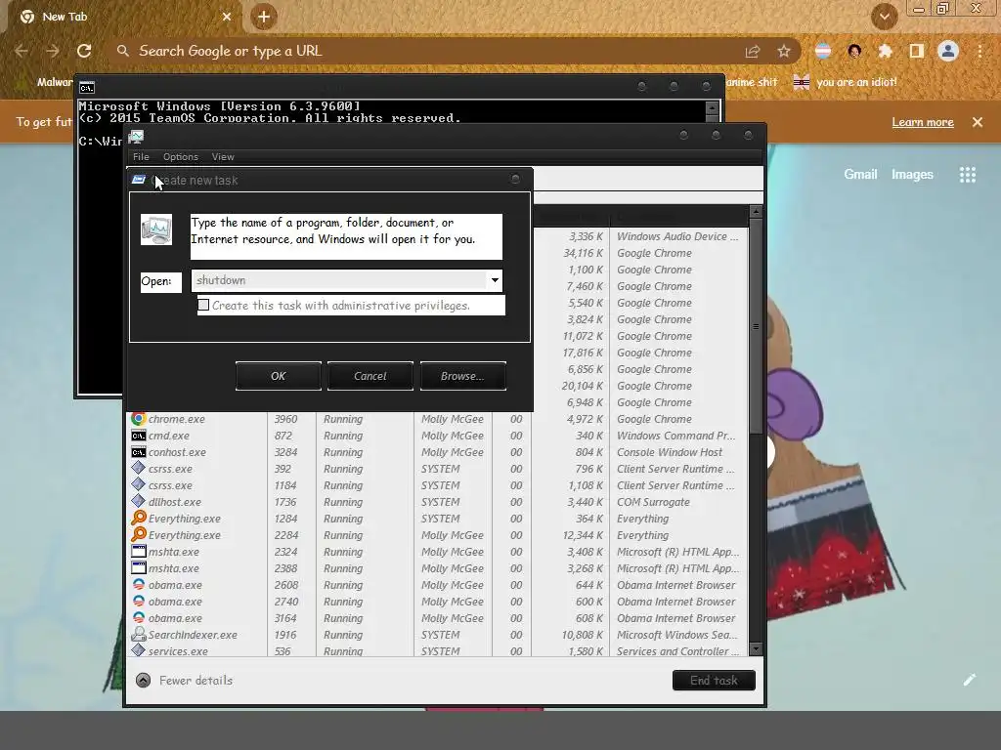Select Everything.exe PID 1284 row
This screenshot has height=750, width=1001.
coord(437,519)
